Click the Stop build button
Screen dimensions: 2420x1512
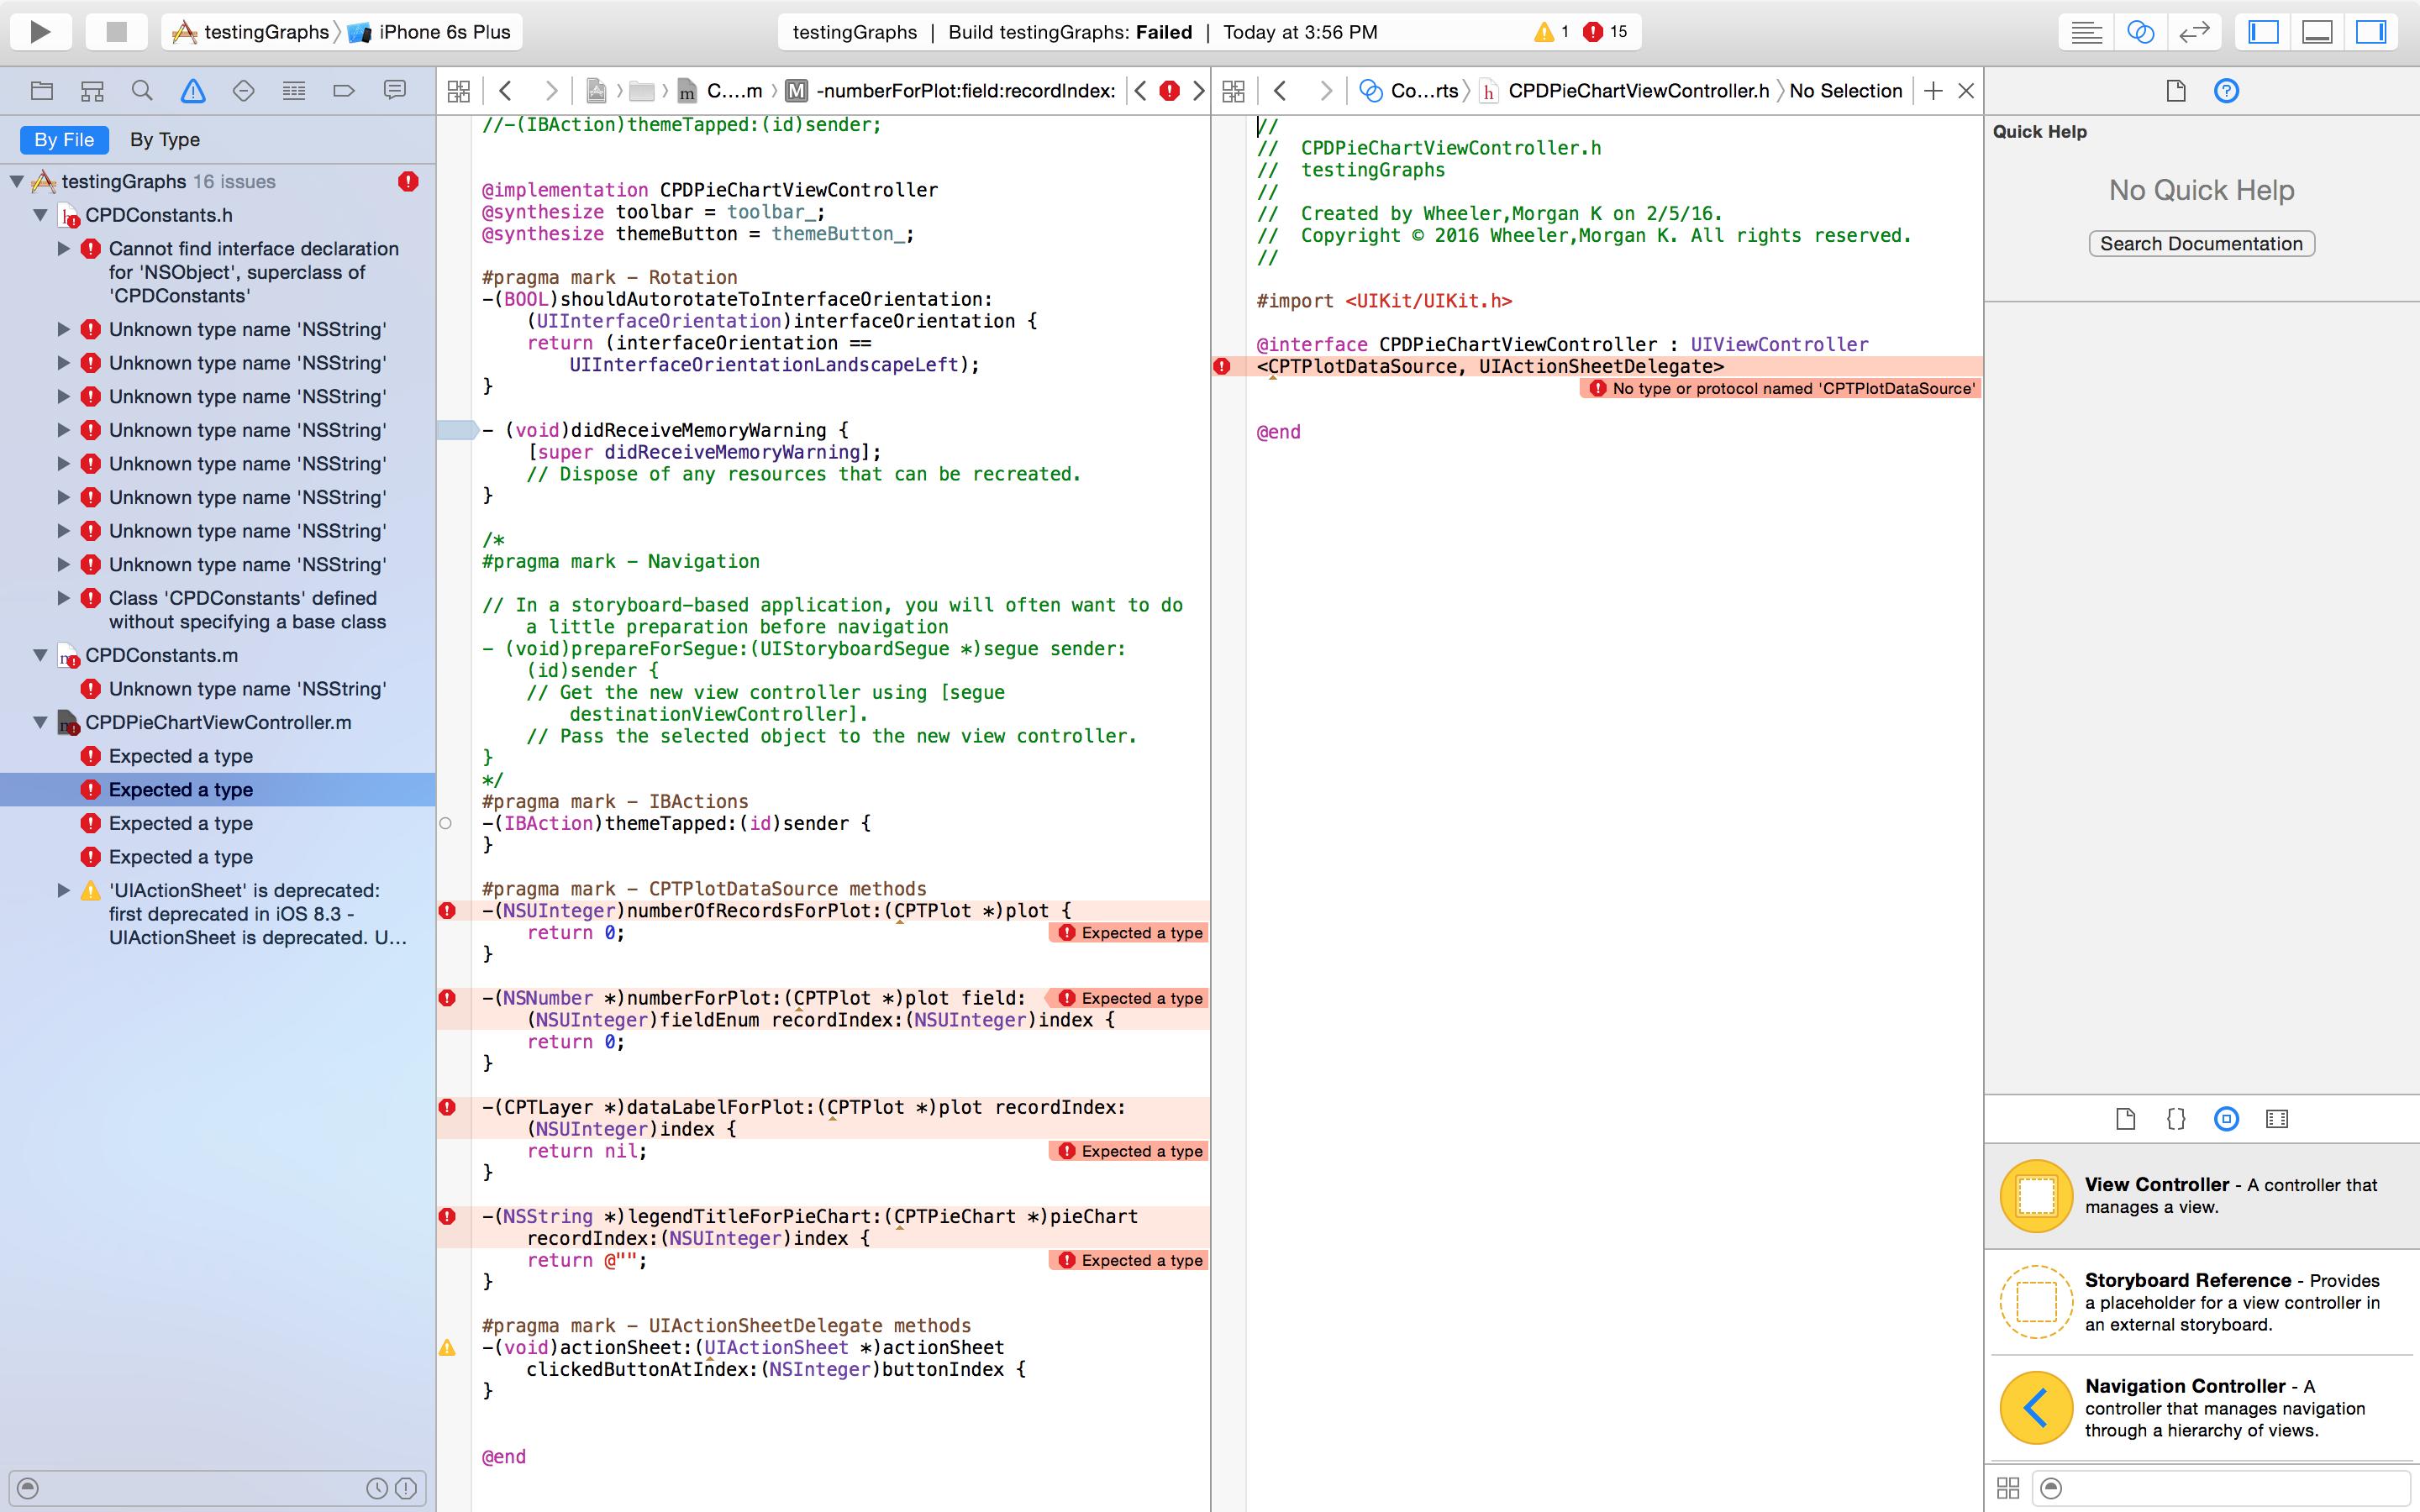point(116,32)
